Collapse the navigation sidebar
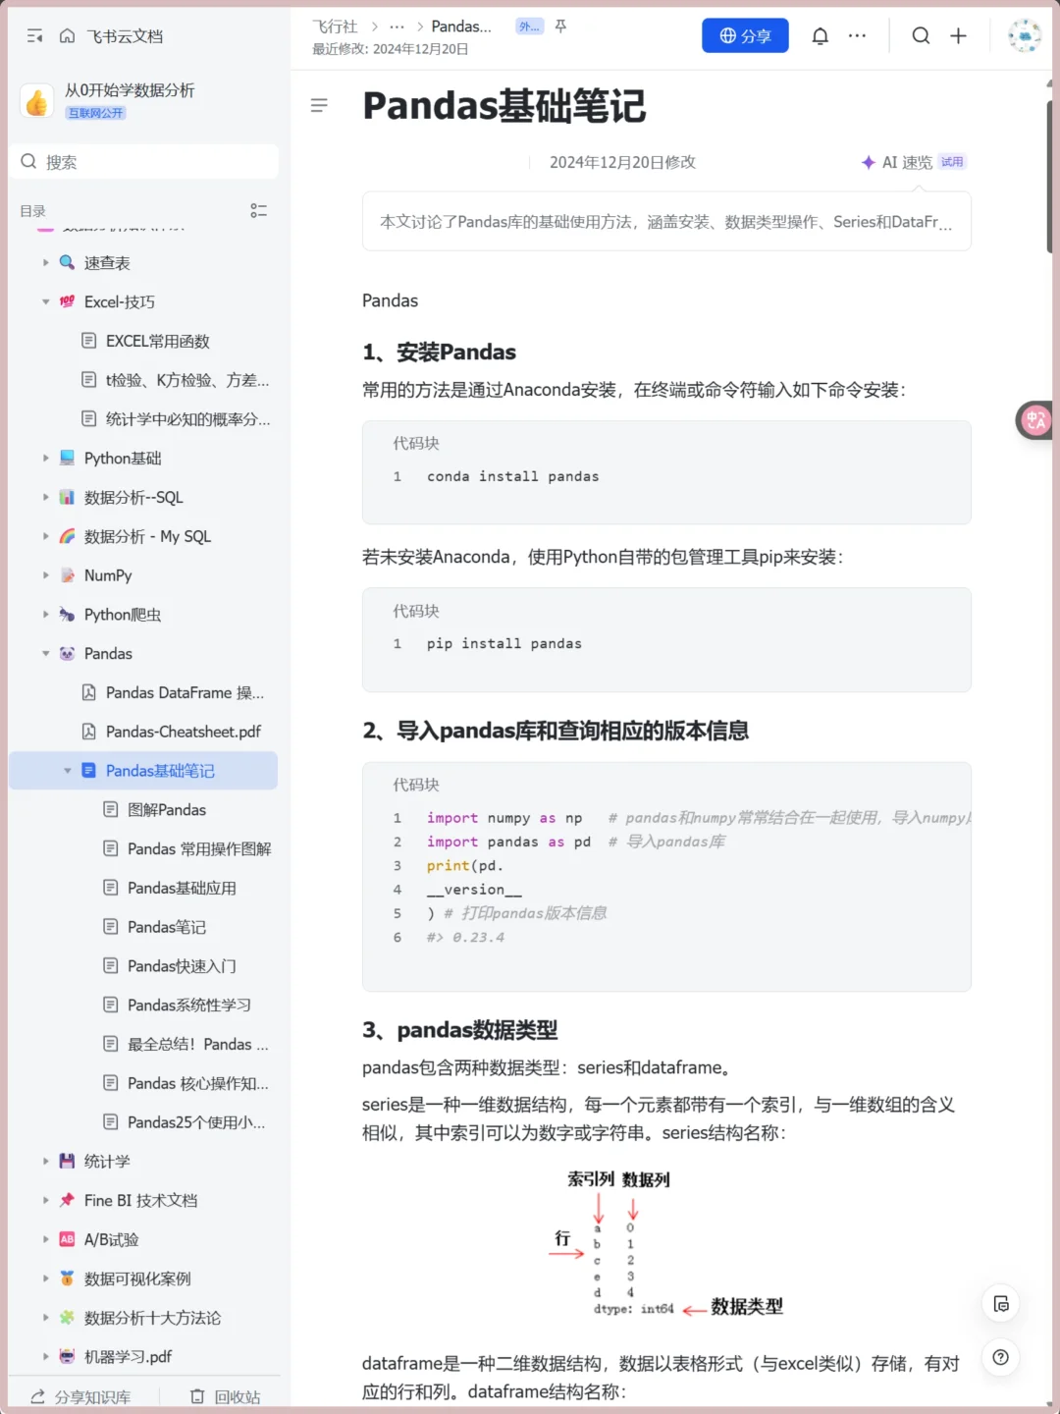Viewport: 1060px width, 1414px height. click(x=34, y=35)
